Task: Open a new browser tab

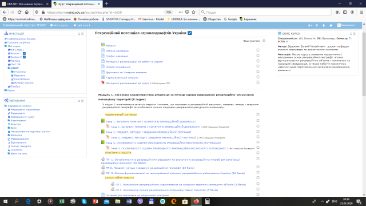Action: pos(106,4)
